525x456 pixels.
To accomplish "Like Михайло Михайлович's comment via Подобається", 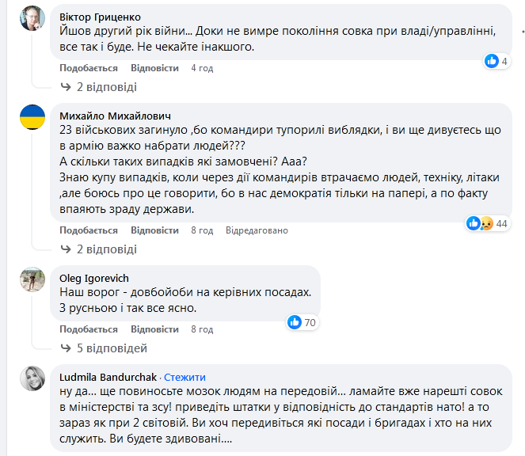I will (89, 230).
